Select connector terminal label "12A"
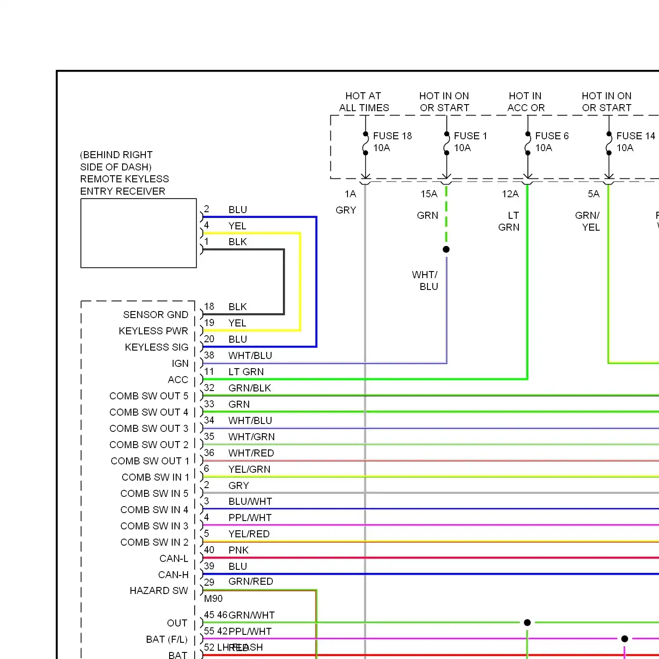Image resolution: width=659 pixels, height=659 pixels. point(510,194)
